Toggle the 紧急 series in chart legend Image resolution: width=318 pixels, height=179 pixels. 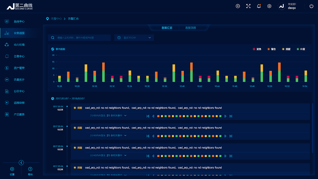pyautogui.click(x=257, y=49)
